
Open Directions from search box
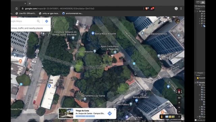[x=47, y=21]
